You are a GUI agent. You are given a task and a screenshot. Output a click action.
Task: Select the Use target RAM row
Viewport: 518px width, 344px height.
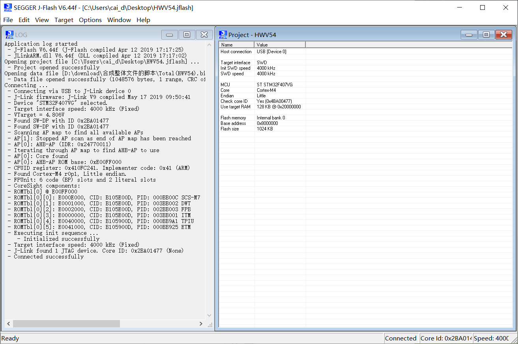(x=365, y=107)
